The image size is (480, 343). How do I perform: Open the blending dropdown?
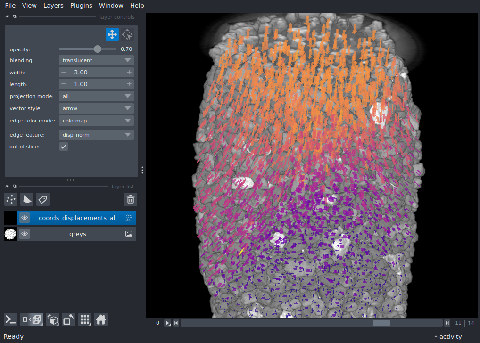pos(96,60)
